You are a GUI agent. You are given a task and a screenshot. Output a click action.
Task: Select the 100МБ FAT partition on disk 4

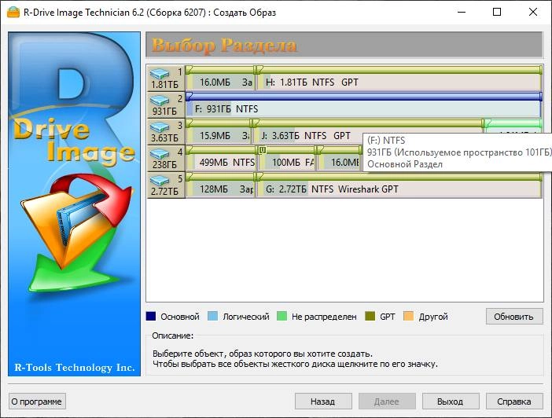[x=286, y=159]
